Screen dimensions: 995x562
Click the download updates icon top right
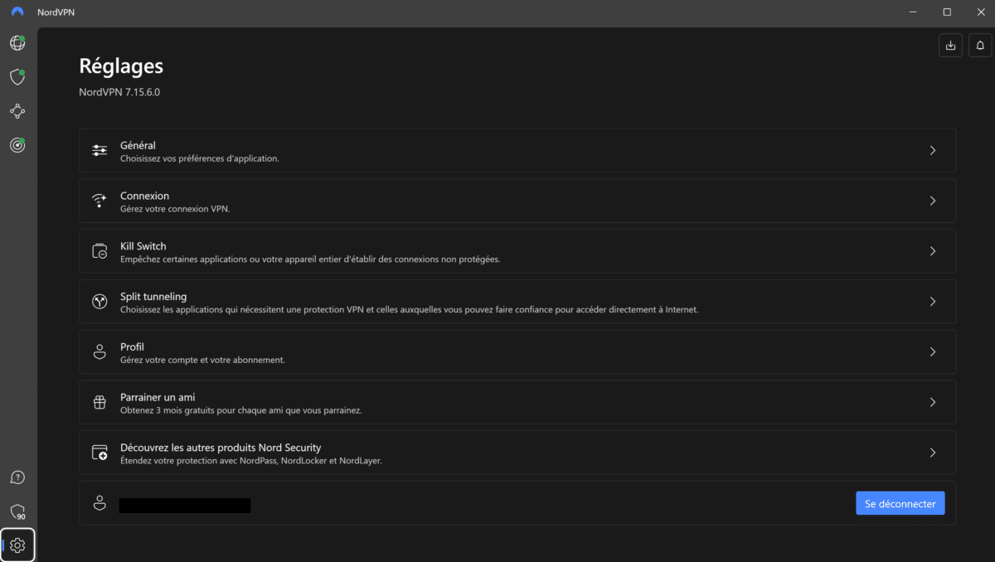[x=950, y=45]
